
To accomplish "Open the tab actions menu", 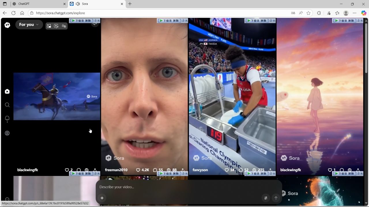I will point(5,4).
